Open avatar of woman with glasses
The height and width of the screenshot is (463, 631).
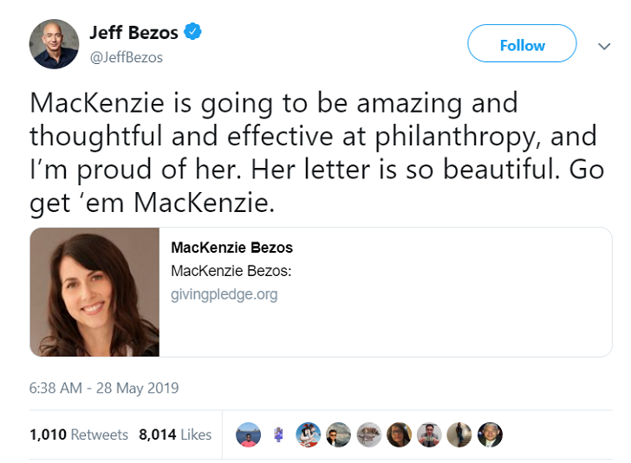(x=399, y=434)
